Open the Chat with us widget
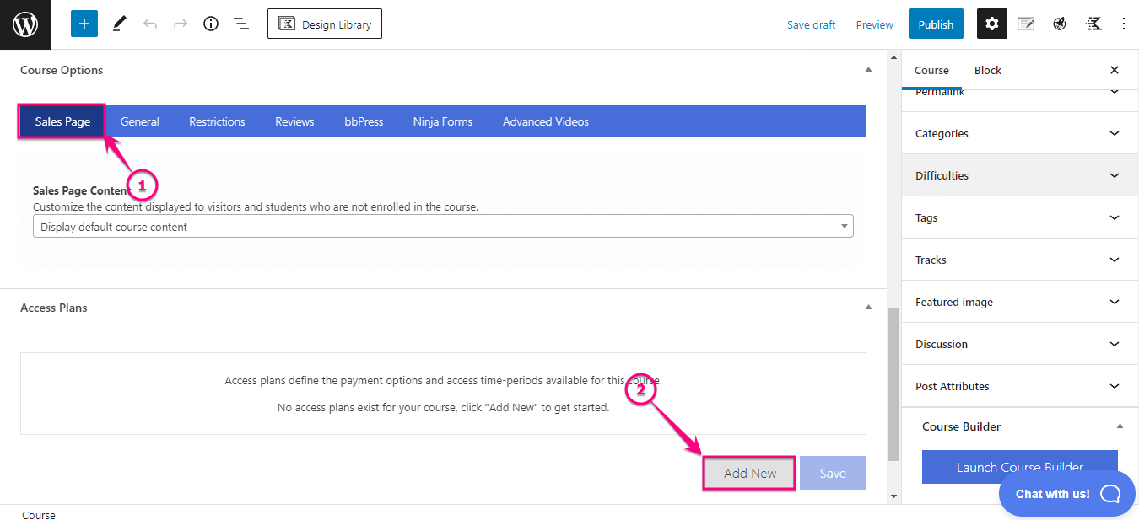 point(1066,494)
